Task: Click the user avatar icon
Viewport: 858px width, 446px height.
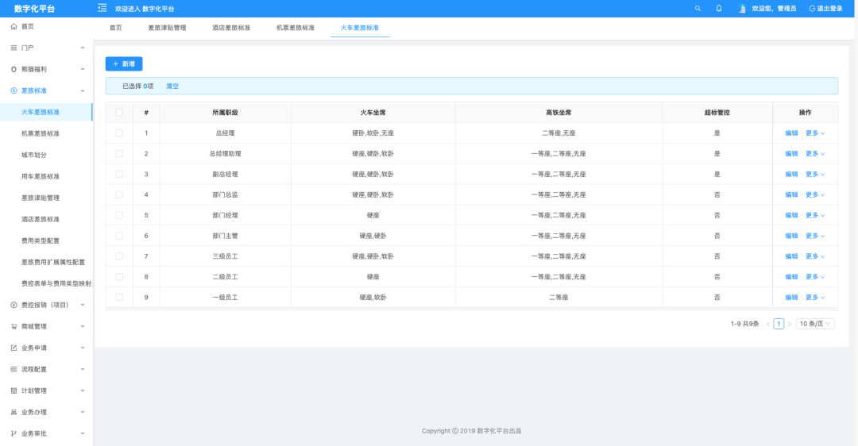Action: coord(742,9)
